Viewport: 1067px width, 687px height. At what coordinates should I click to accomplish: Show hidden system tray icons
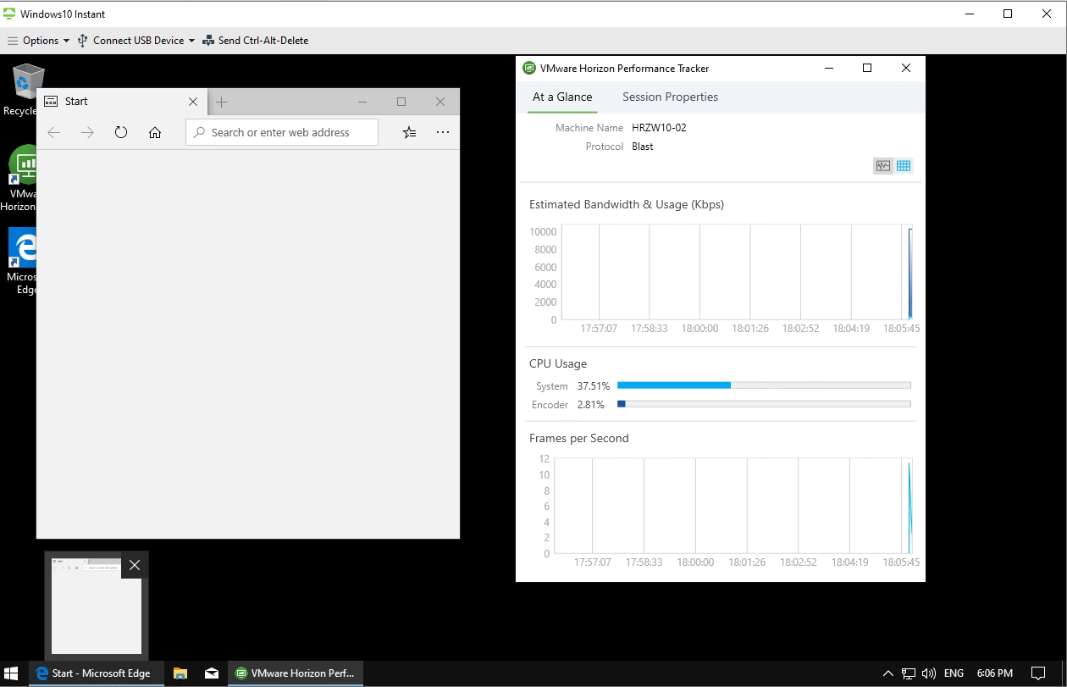pyautogui.click(x=887, y=673)
